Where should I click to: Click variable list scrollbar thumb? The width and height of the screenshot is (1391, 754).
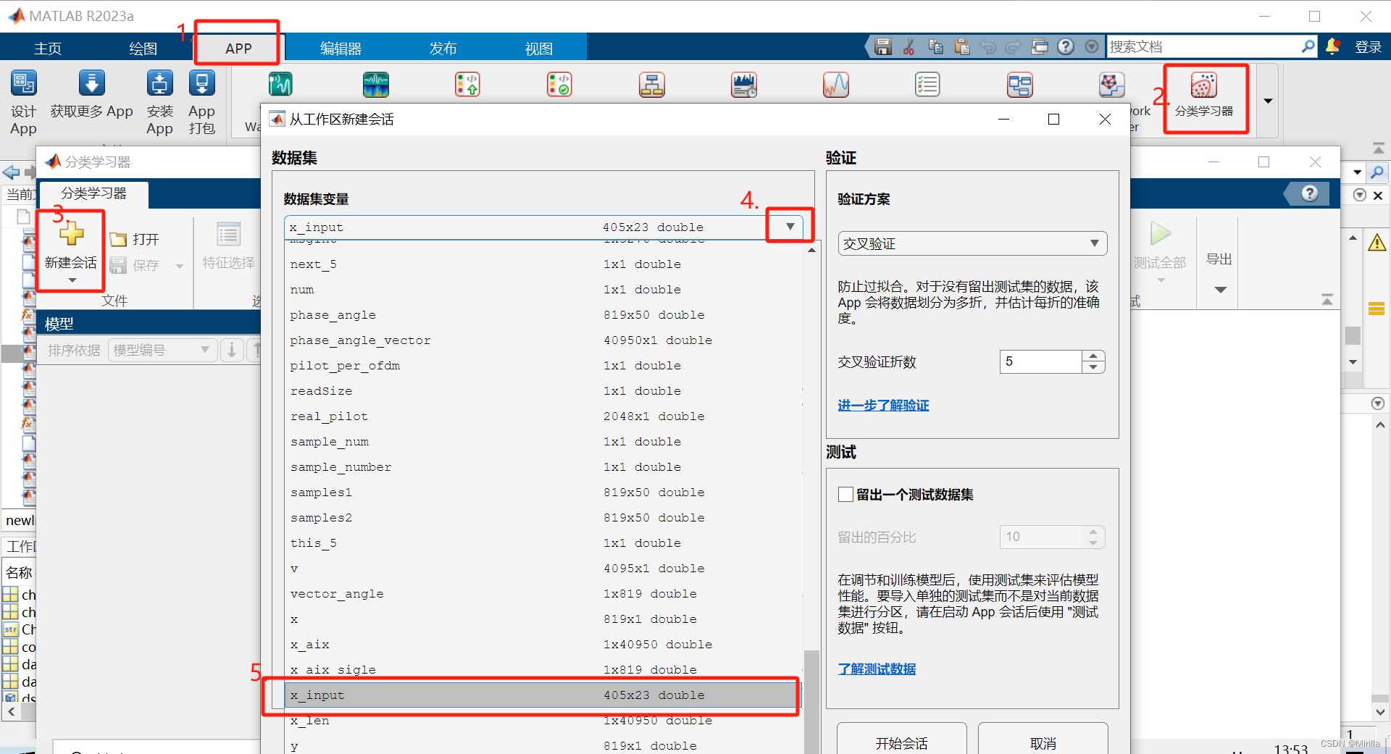pyautogui.click(x=811, y=701)
